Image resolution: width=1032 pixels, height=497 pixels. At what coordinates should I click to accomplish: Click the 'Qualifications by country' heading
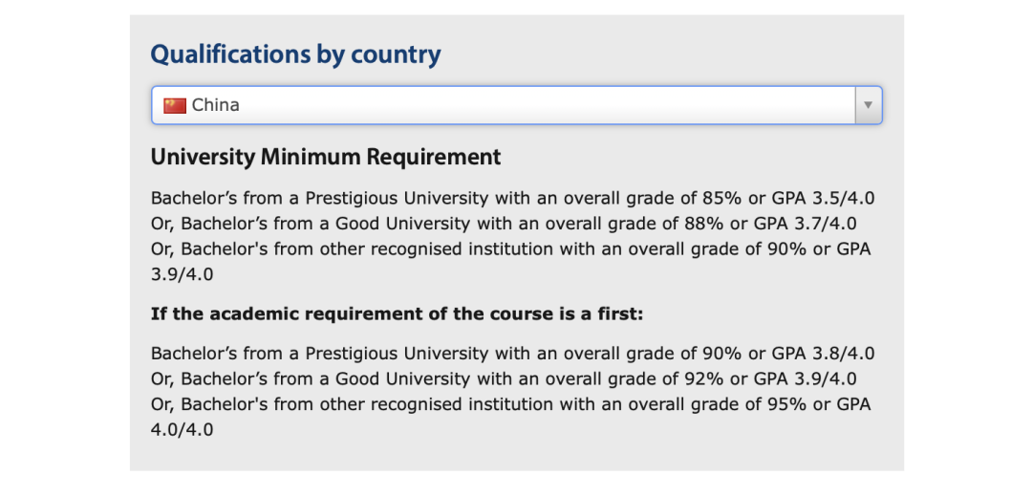pyautogui.click(x=295, y=54)
